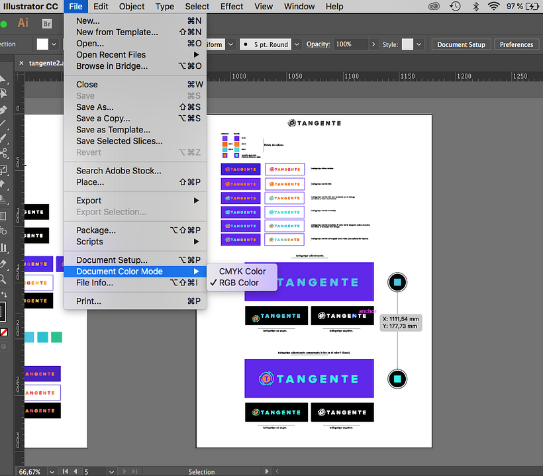Select the Column Graph tool
This screenshot has width=543, height=476.
coord(3,247)
